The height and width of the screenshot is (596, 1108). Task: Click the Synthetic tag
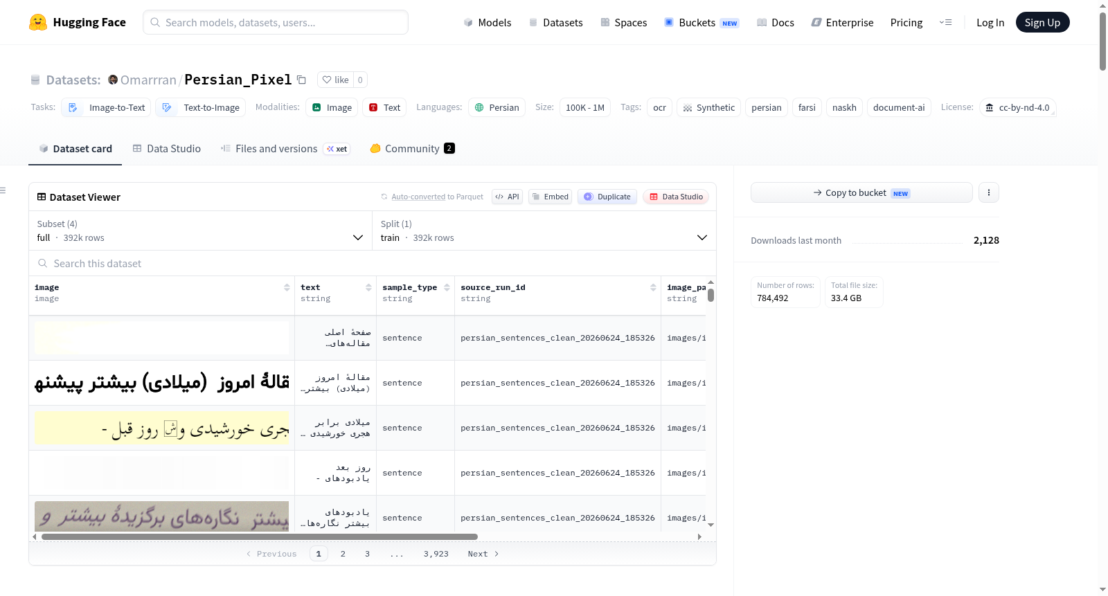(x=708, y=107)
